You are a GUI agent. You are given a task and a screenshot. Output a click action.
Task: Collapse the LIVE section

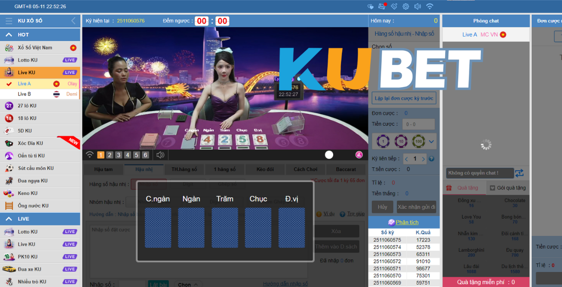click(x=40, y=219)
